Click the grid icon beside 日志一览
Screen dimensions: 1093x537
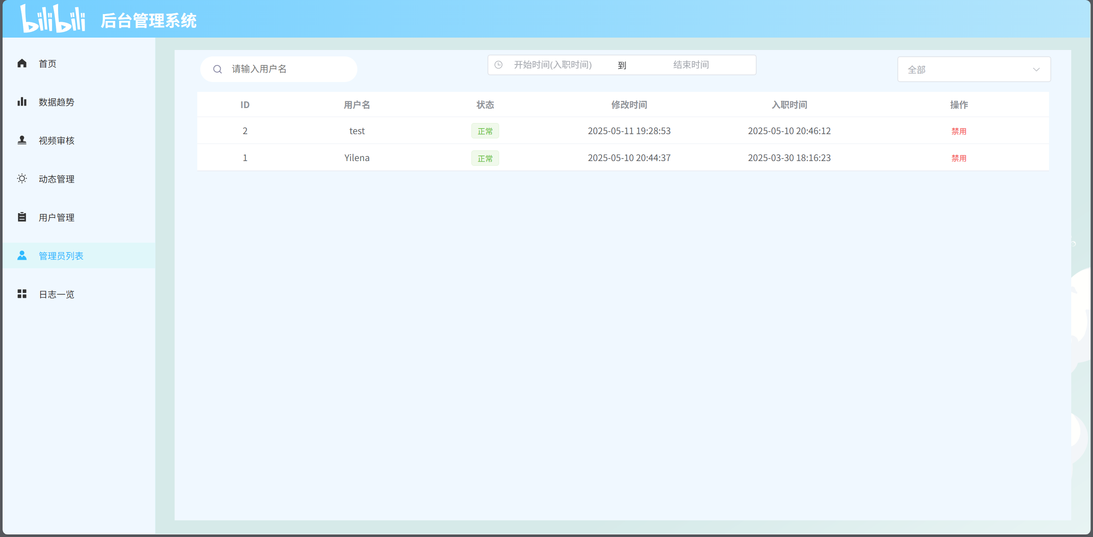coord(22,294)
